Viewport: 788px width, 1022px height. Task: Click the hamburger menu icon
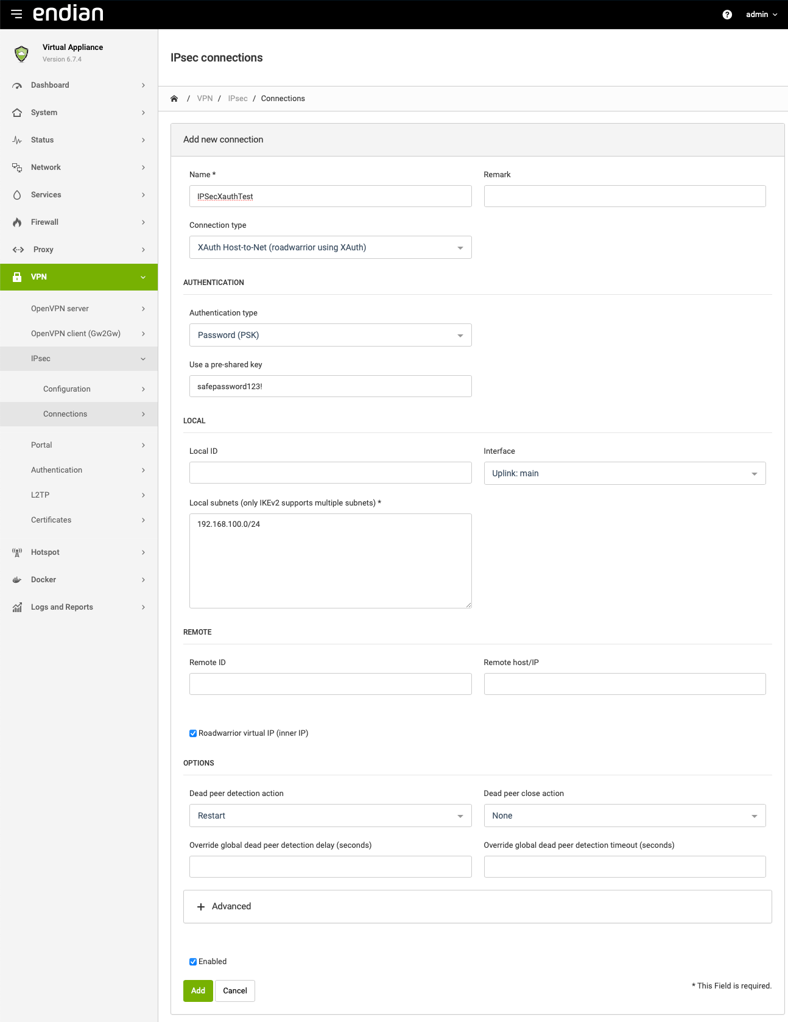[x=16, y=14]
